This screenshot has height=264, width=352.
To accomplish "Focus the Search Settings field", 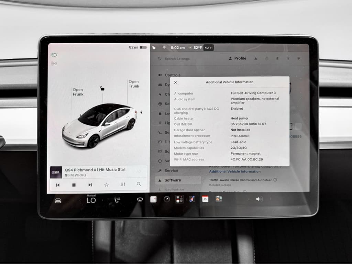I will [177, 58].
